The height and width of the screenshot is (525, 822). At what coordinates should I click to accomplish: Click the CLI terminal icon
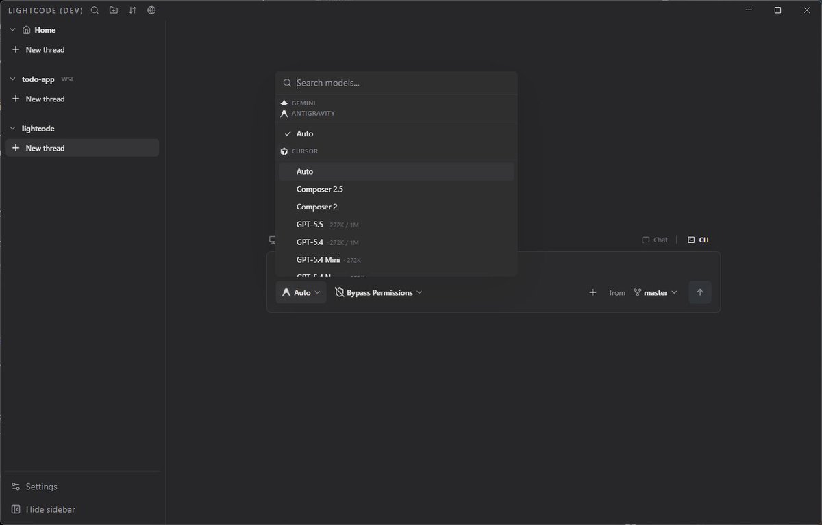[691, 240]
